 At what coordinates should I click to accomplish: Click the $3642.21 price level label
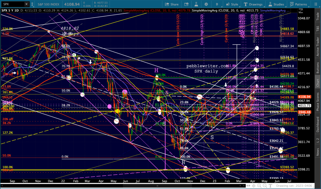276,141
